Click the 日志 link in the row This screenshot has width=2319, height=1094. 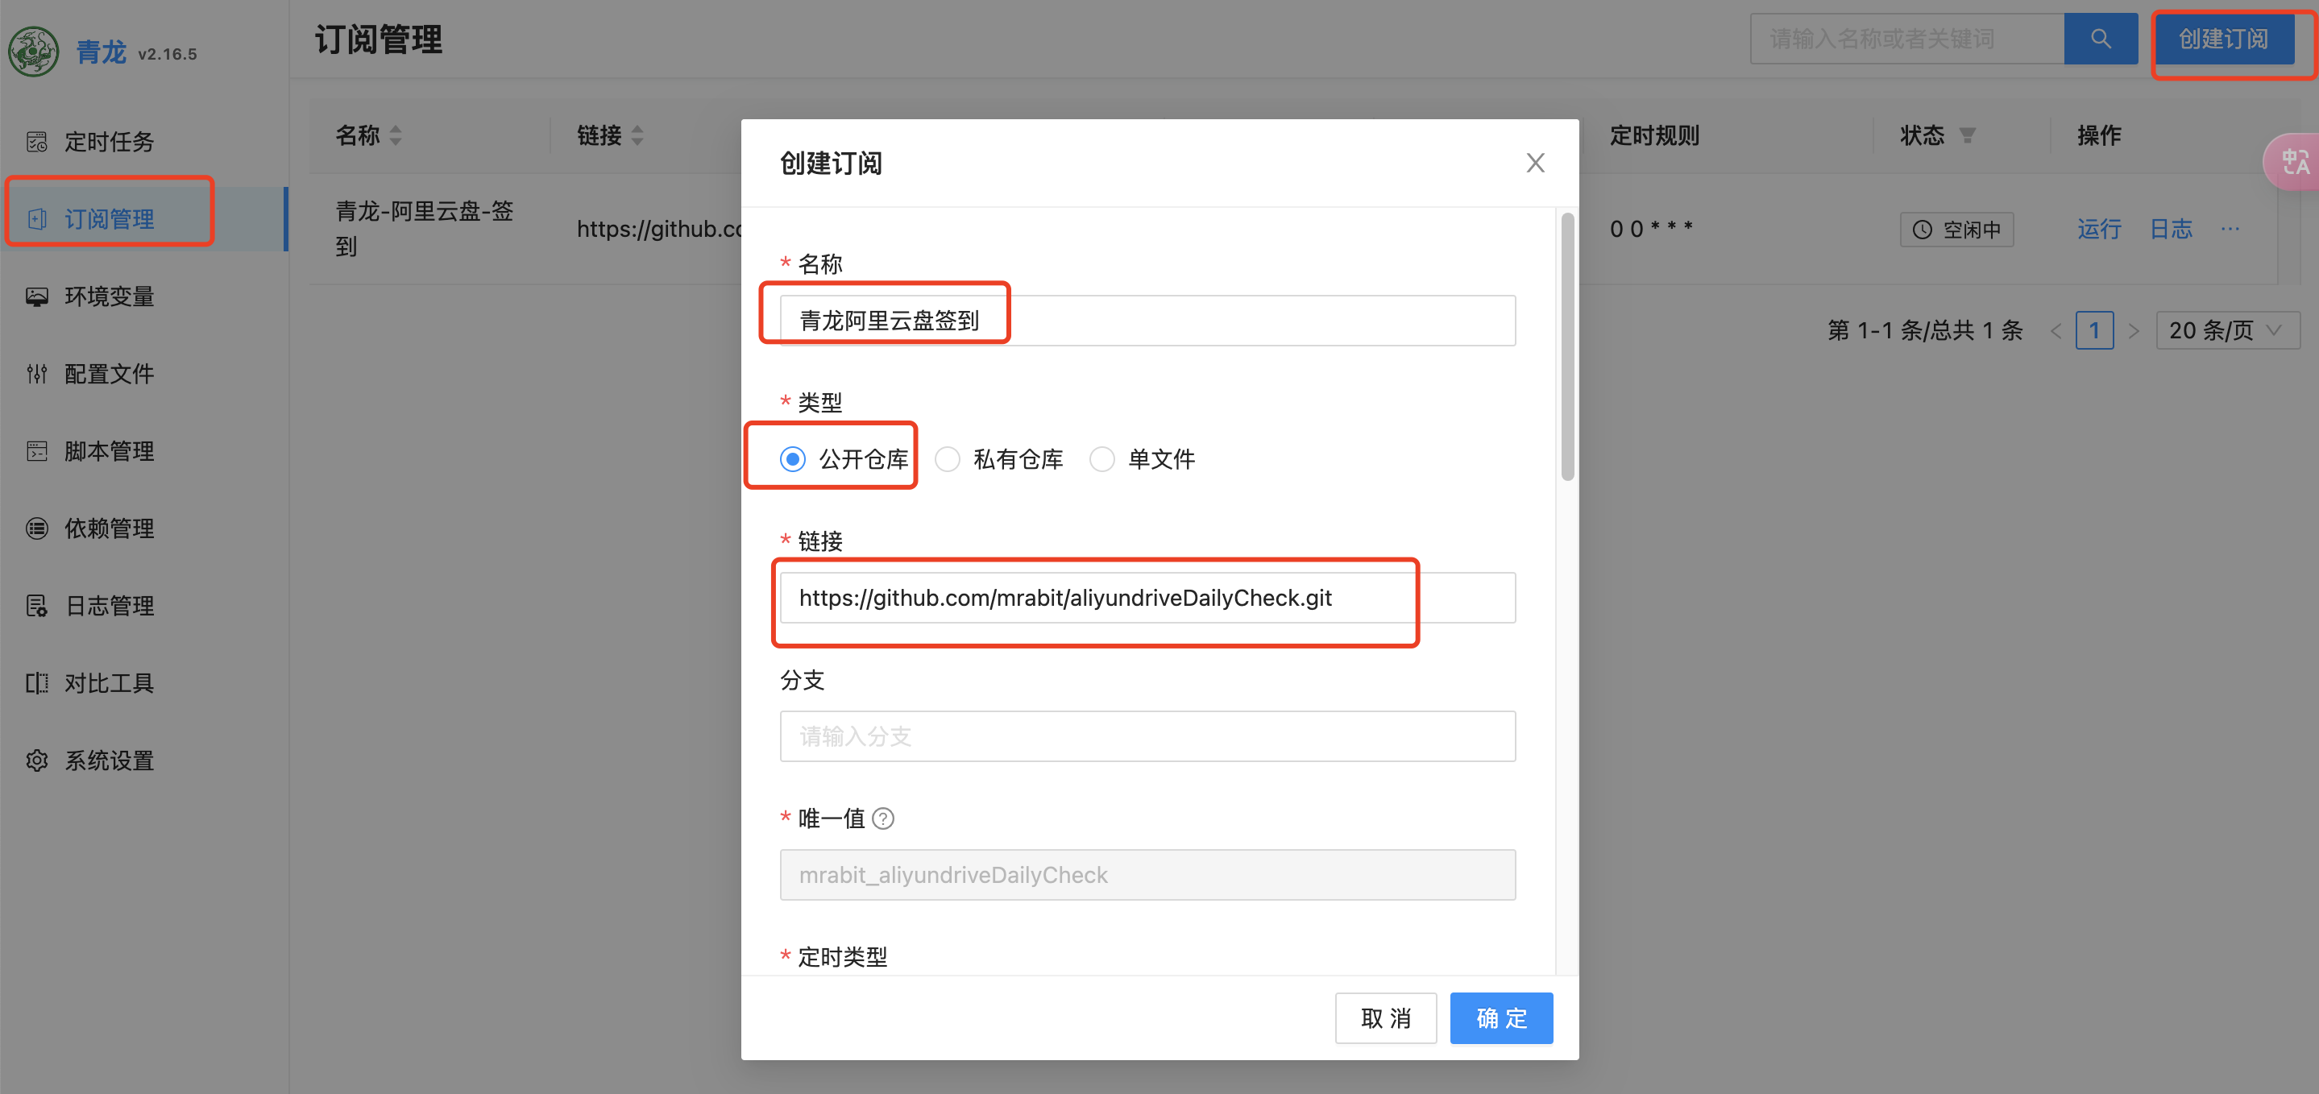[2171, 229]
